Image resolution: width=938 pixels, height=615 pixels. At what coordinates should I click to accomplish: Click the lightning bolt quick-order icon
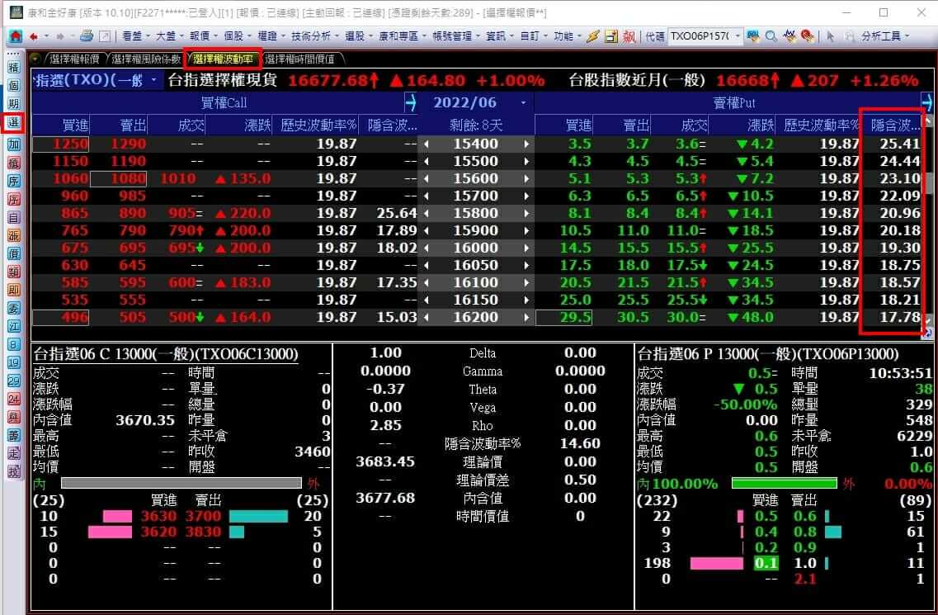point(592,36)
